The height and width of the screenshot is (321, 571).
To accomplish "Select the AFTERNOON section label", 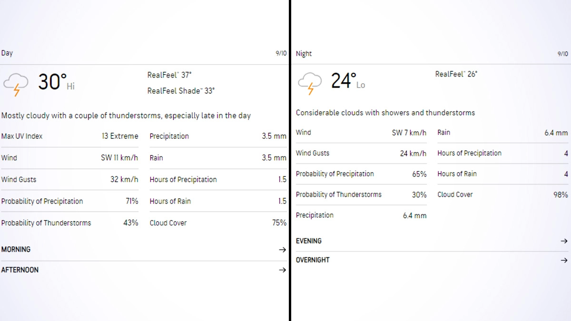I will click(20, 270).
